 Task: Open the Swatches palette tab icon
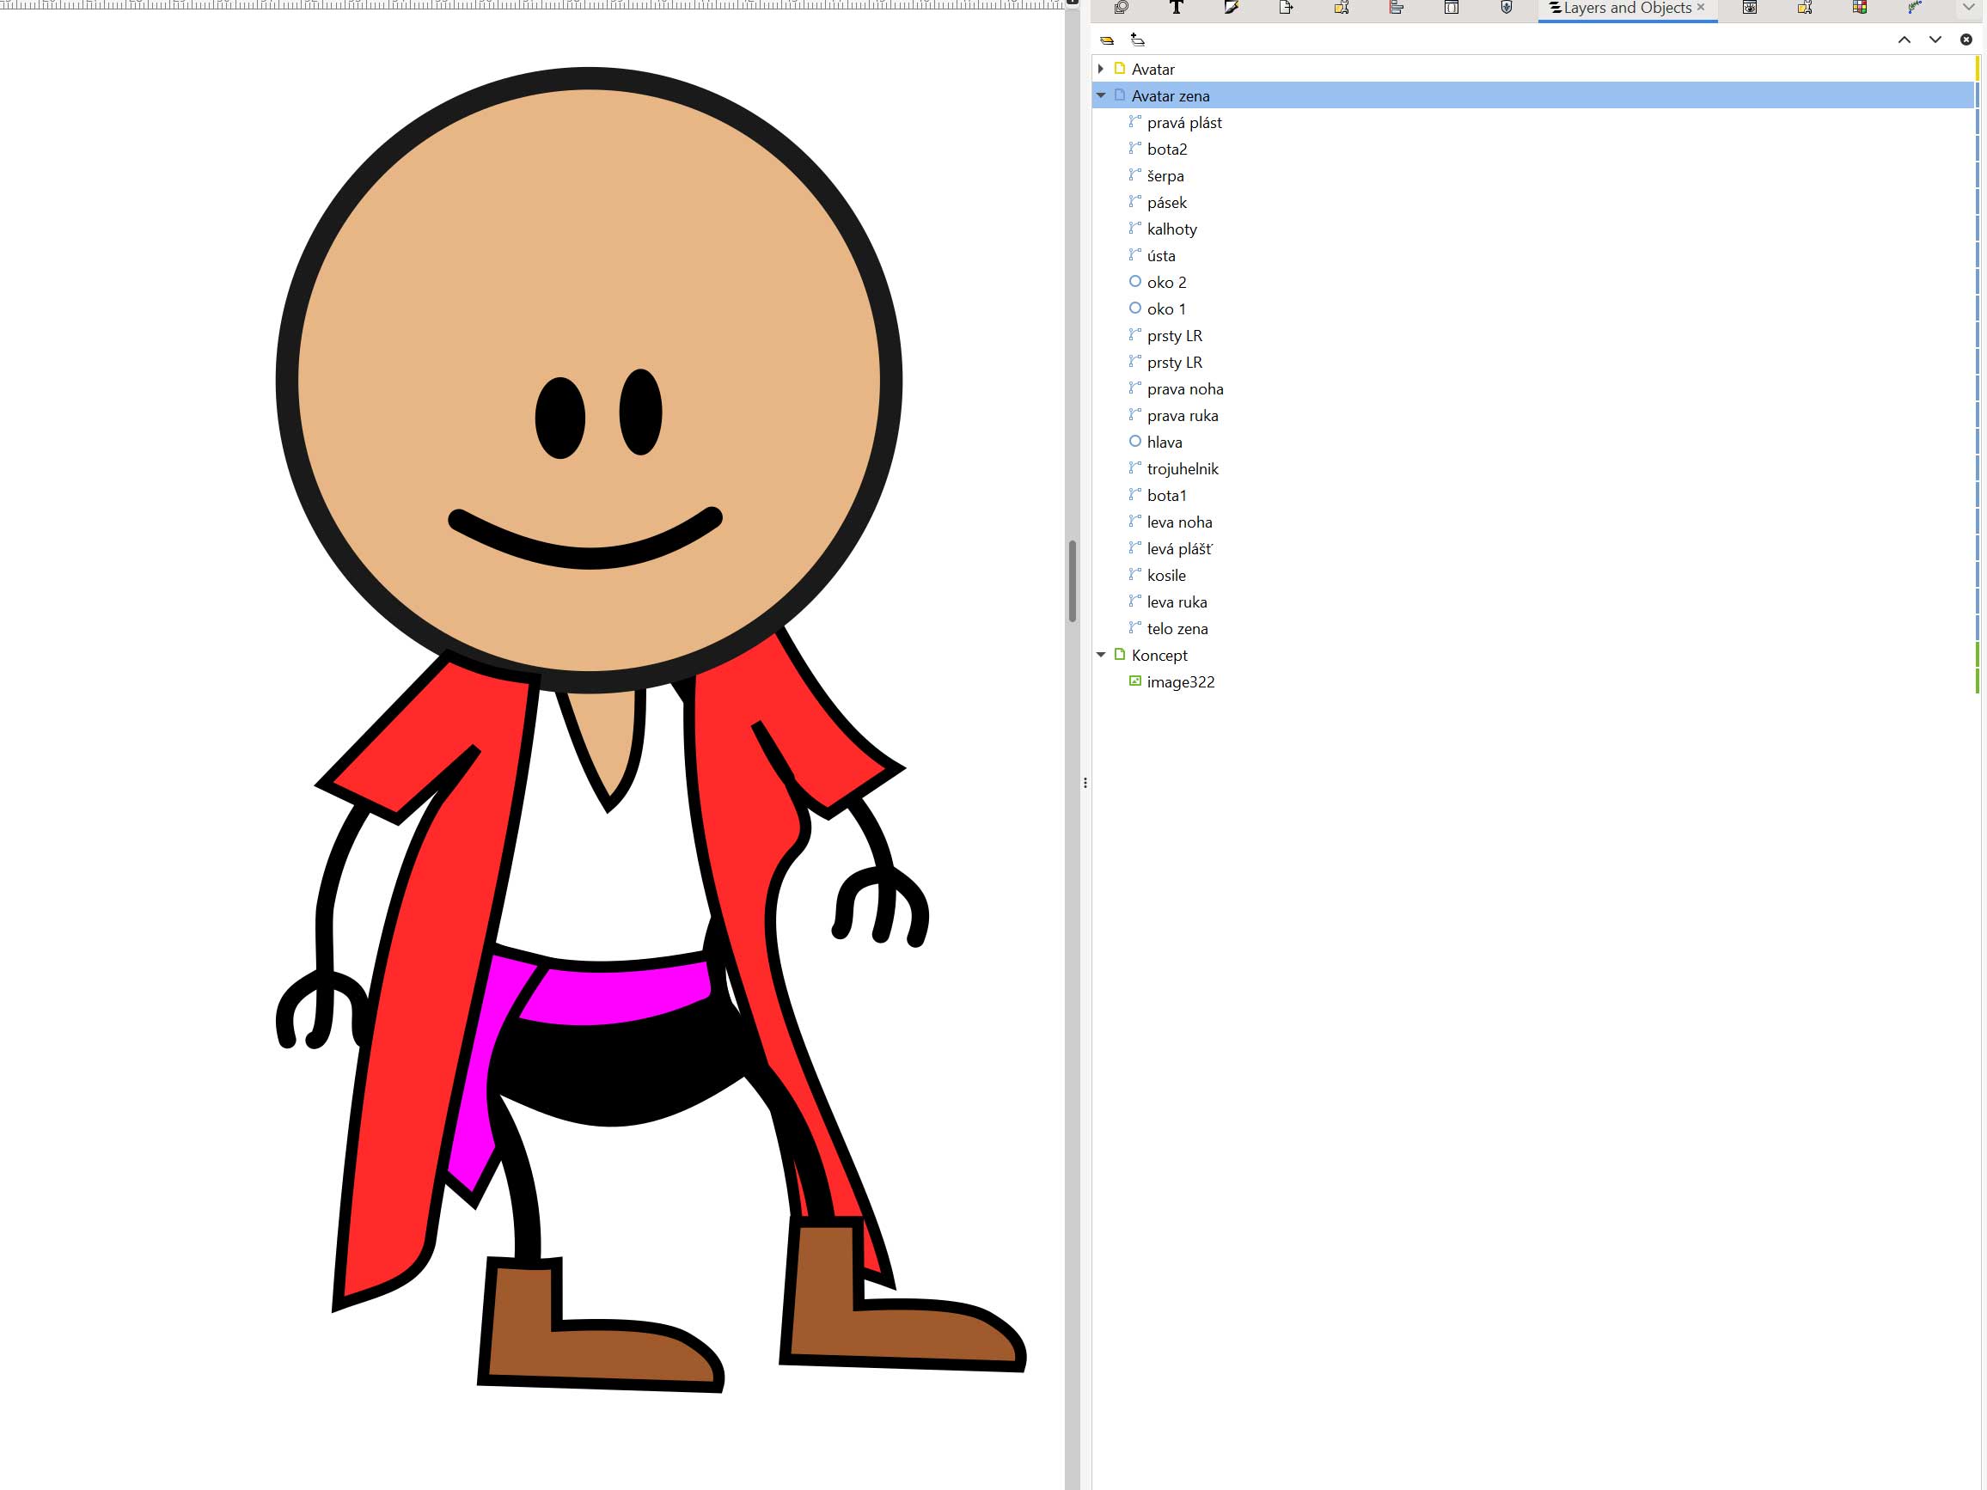[1860, 8]
